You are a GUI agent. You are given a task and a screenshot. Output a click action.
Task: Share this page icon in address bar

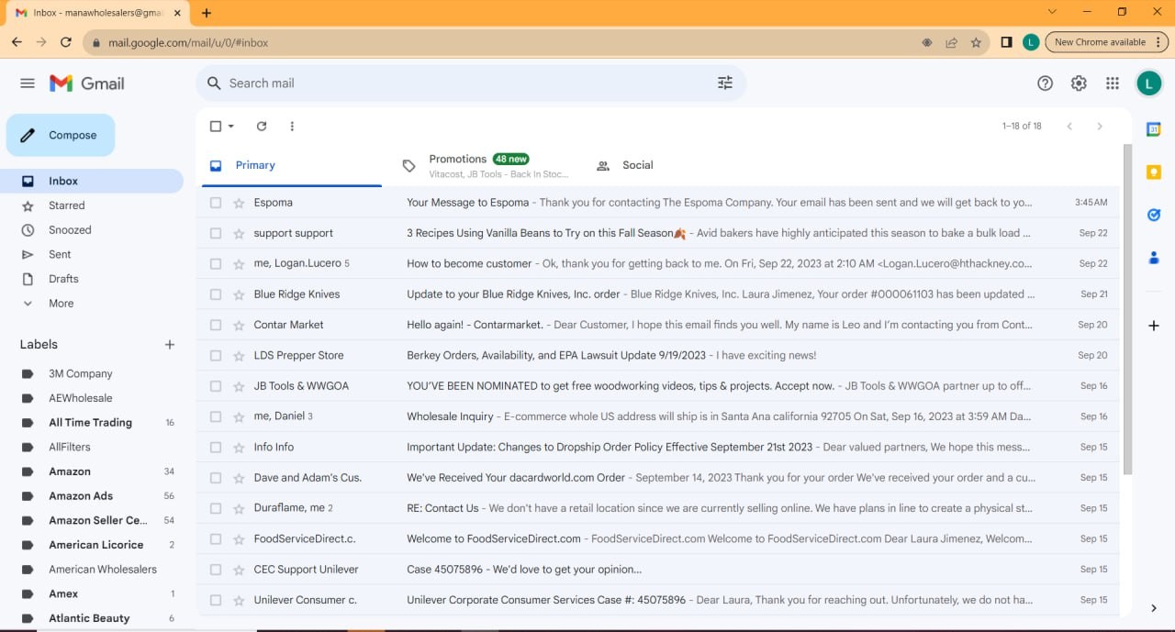pos(952,42)
